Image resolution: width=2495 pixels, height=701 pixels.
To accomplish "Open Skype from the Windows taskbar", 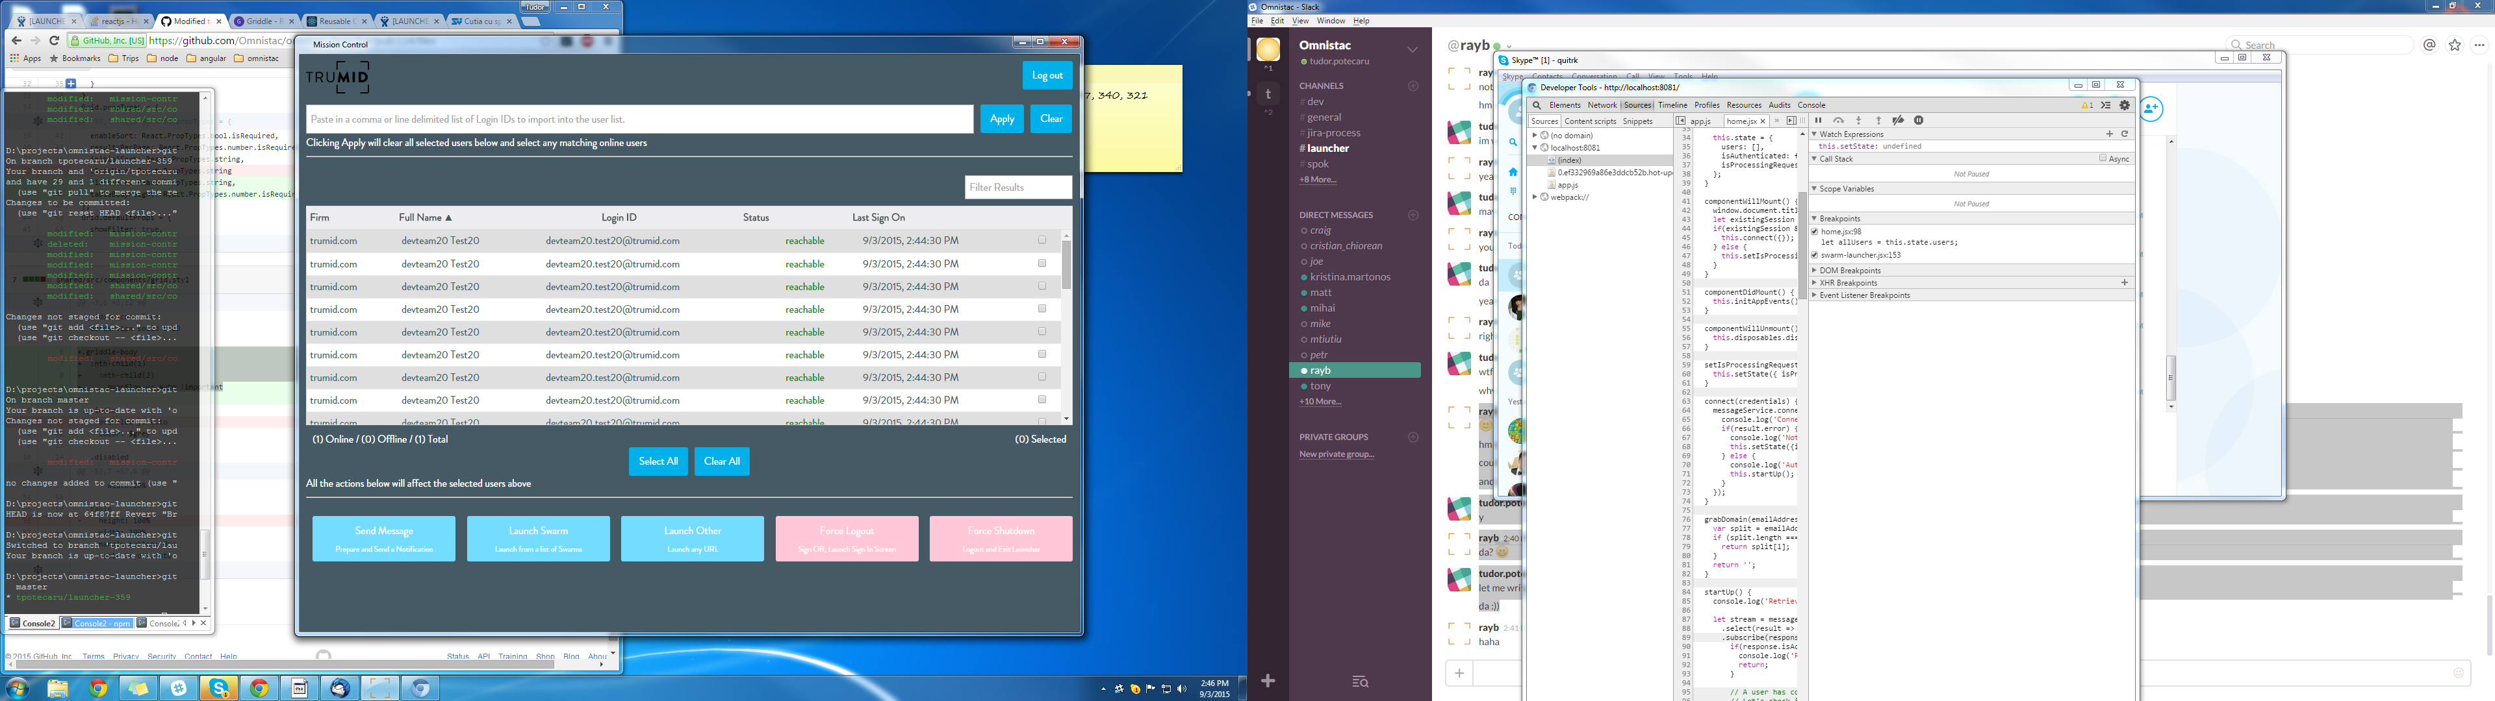I will (x=219, y=689).
